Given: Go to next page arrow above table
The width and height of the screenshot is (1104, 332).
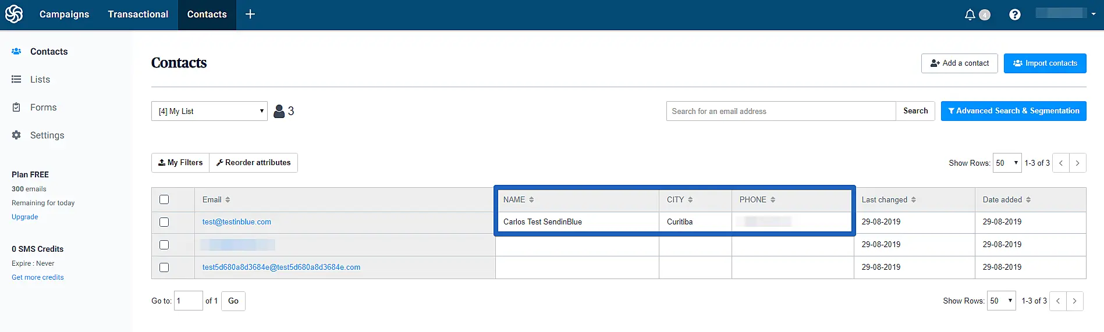Looking at the screenshot, I should 1077,163.
